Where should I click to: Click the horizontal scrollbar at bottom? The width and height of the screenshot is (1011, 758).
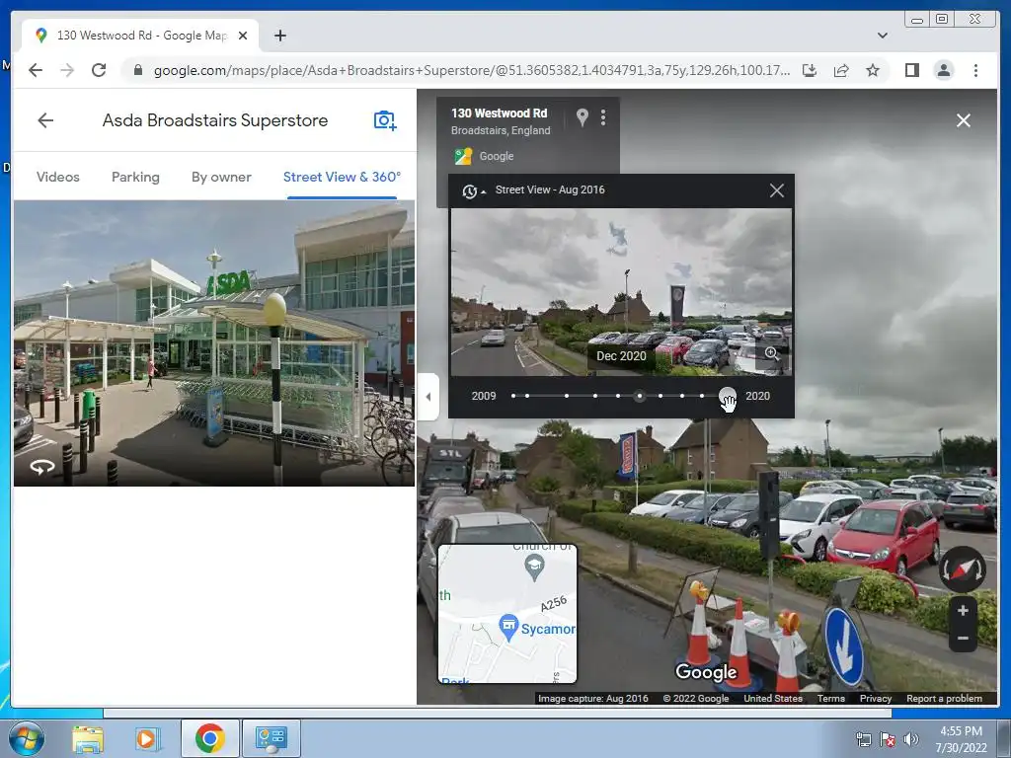pyautogui.click(x=498, y=714)
